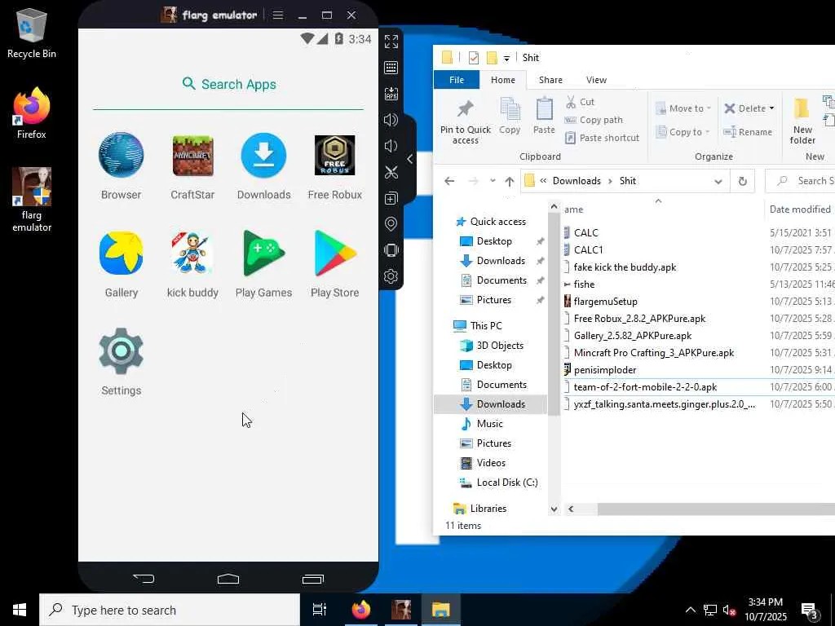Raise the emulator volume
The image size is (835, 626).
pyautogui.click(x=391, y=120)
